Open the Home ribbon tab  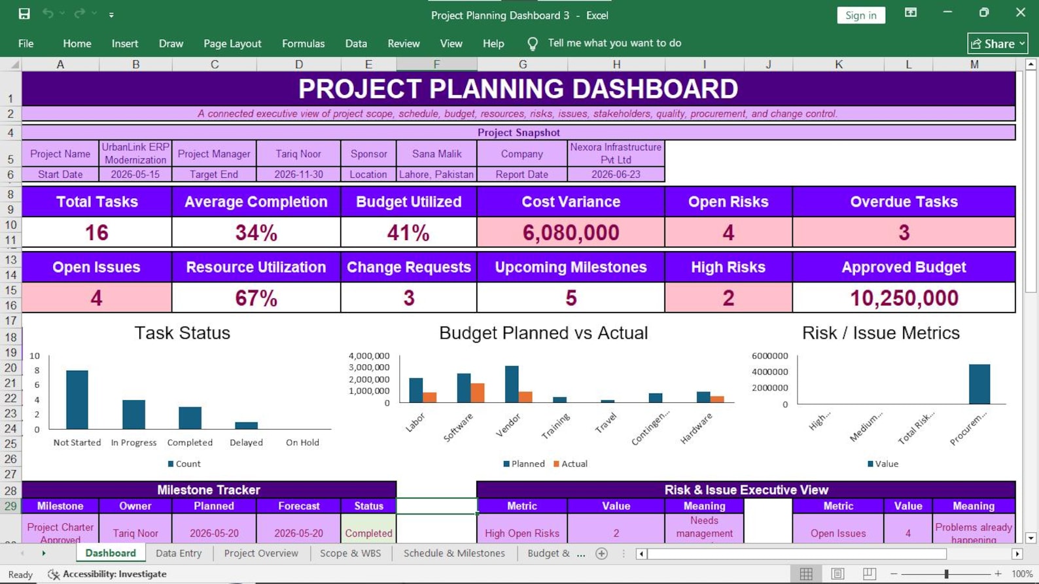[77, 44]
